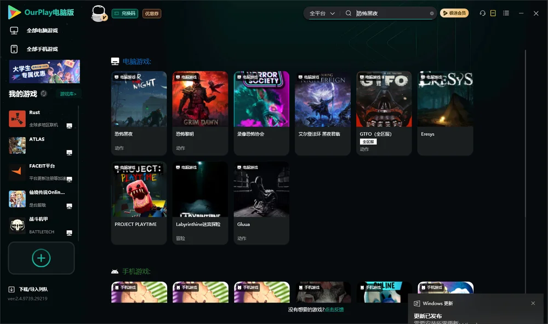
Task: Refresh My Games list icon
Action: click(x=44, y=94)
